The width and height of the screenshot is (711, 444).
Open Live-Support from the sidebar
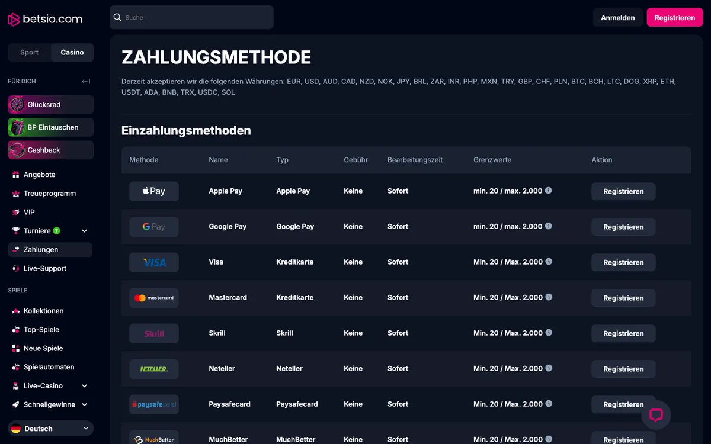[x=45, y=268]
